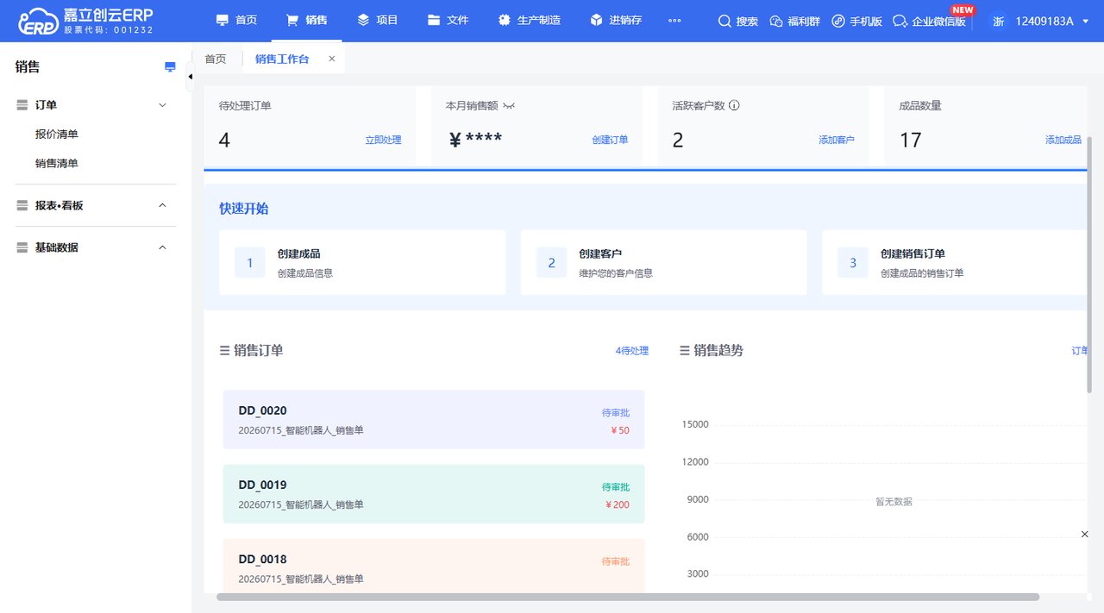Click 立即处理 for pending orders

pos(383,140)
